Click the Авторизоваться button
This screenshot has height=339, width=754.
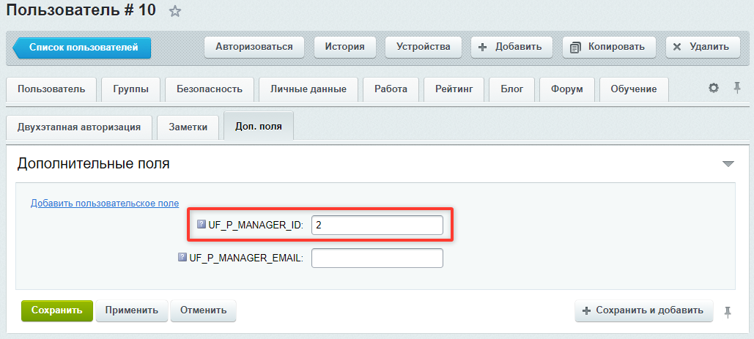[254, 47]
